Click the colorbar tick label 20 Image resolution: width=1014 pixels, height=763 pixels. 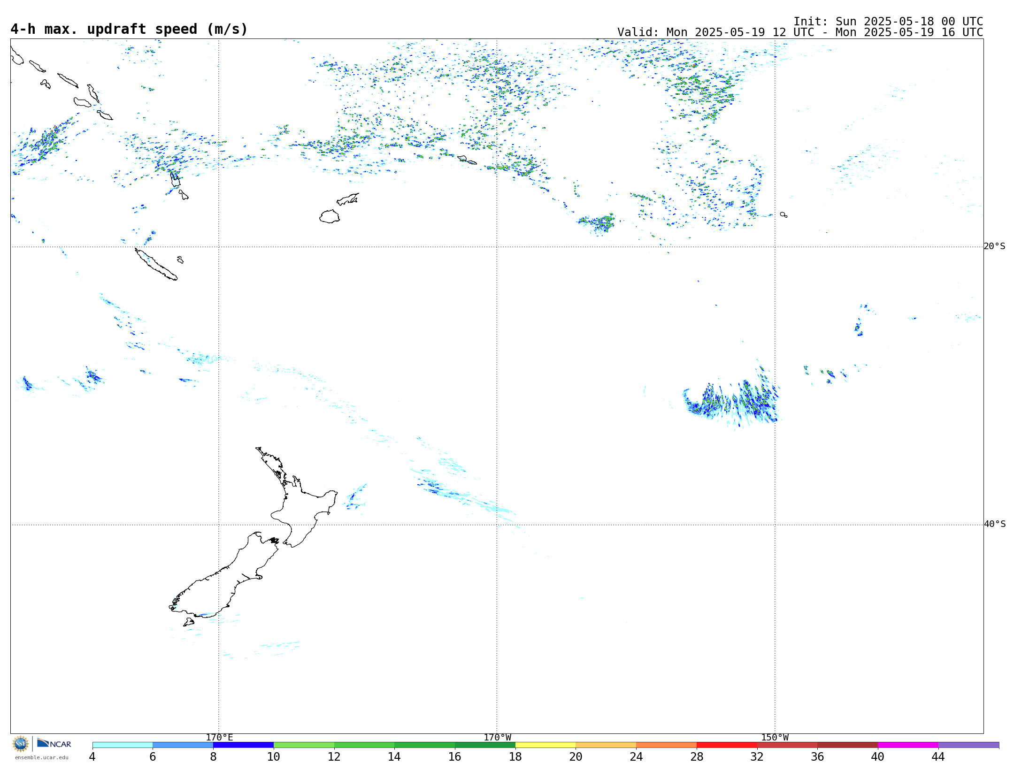tap(576, 756)
